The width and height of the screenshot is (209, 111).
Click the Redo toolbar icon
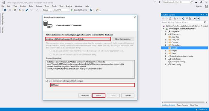37,10
